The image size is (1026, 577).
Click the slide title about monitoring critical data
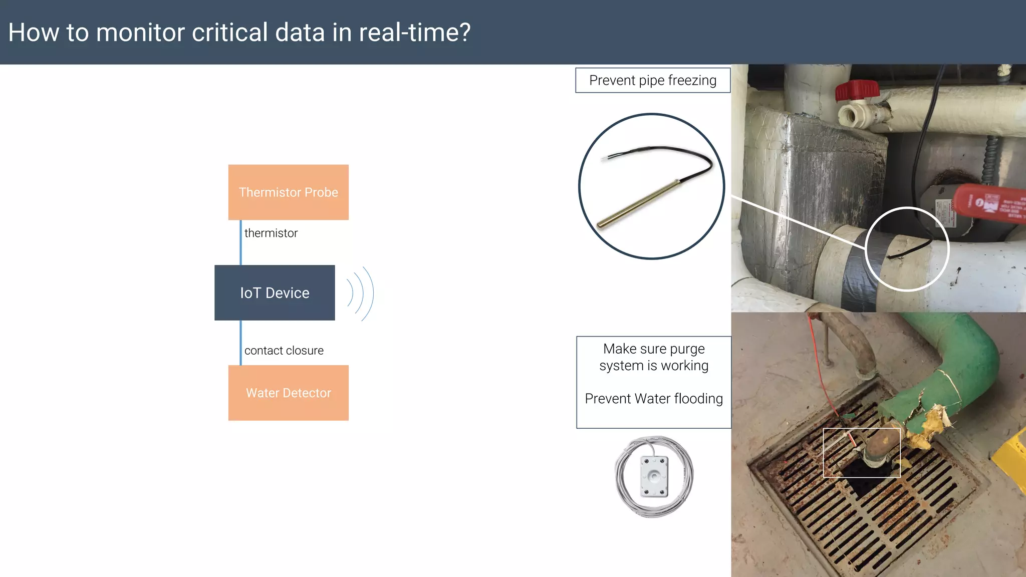pyautogui.click(x=239, y=33)
